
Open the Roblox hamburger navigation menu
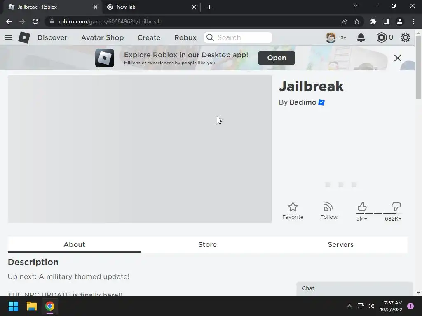coord(8,37)
